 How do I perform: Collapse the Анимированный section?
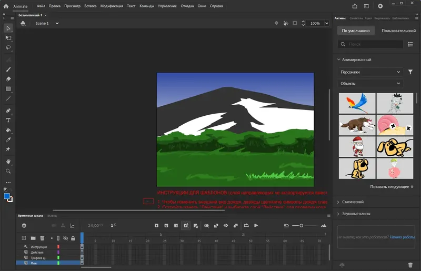(x=338, y=59)
